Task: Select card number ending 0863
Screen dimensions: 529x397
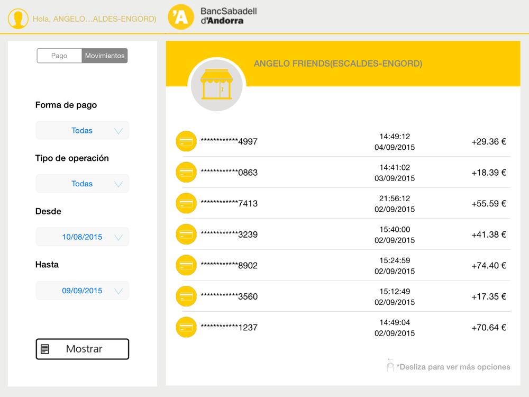Action: pos(229,173)
